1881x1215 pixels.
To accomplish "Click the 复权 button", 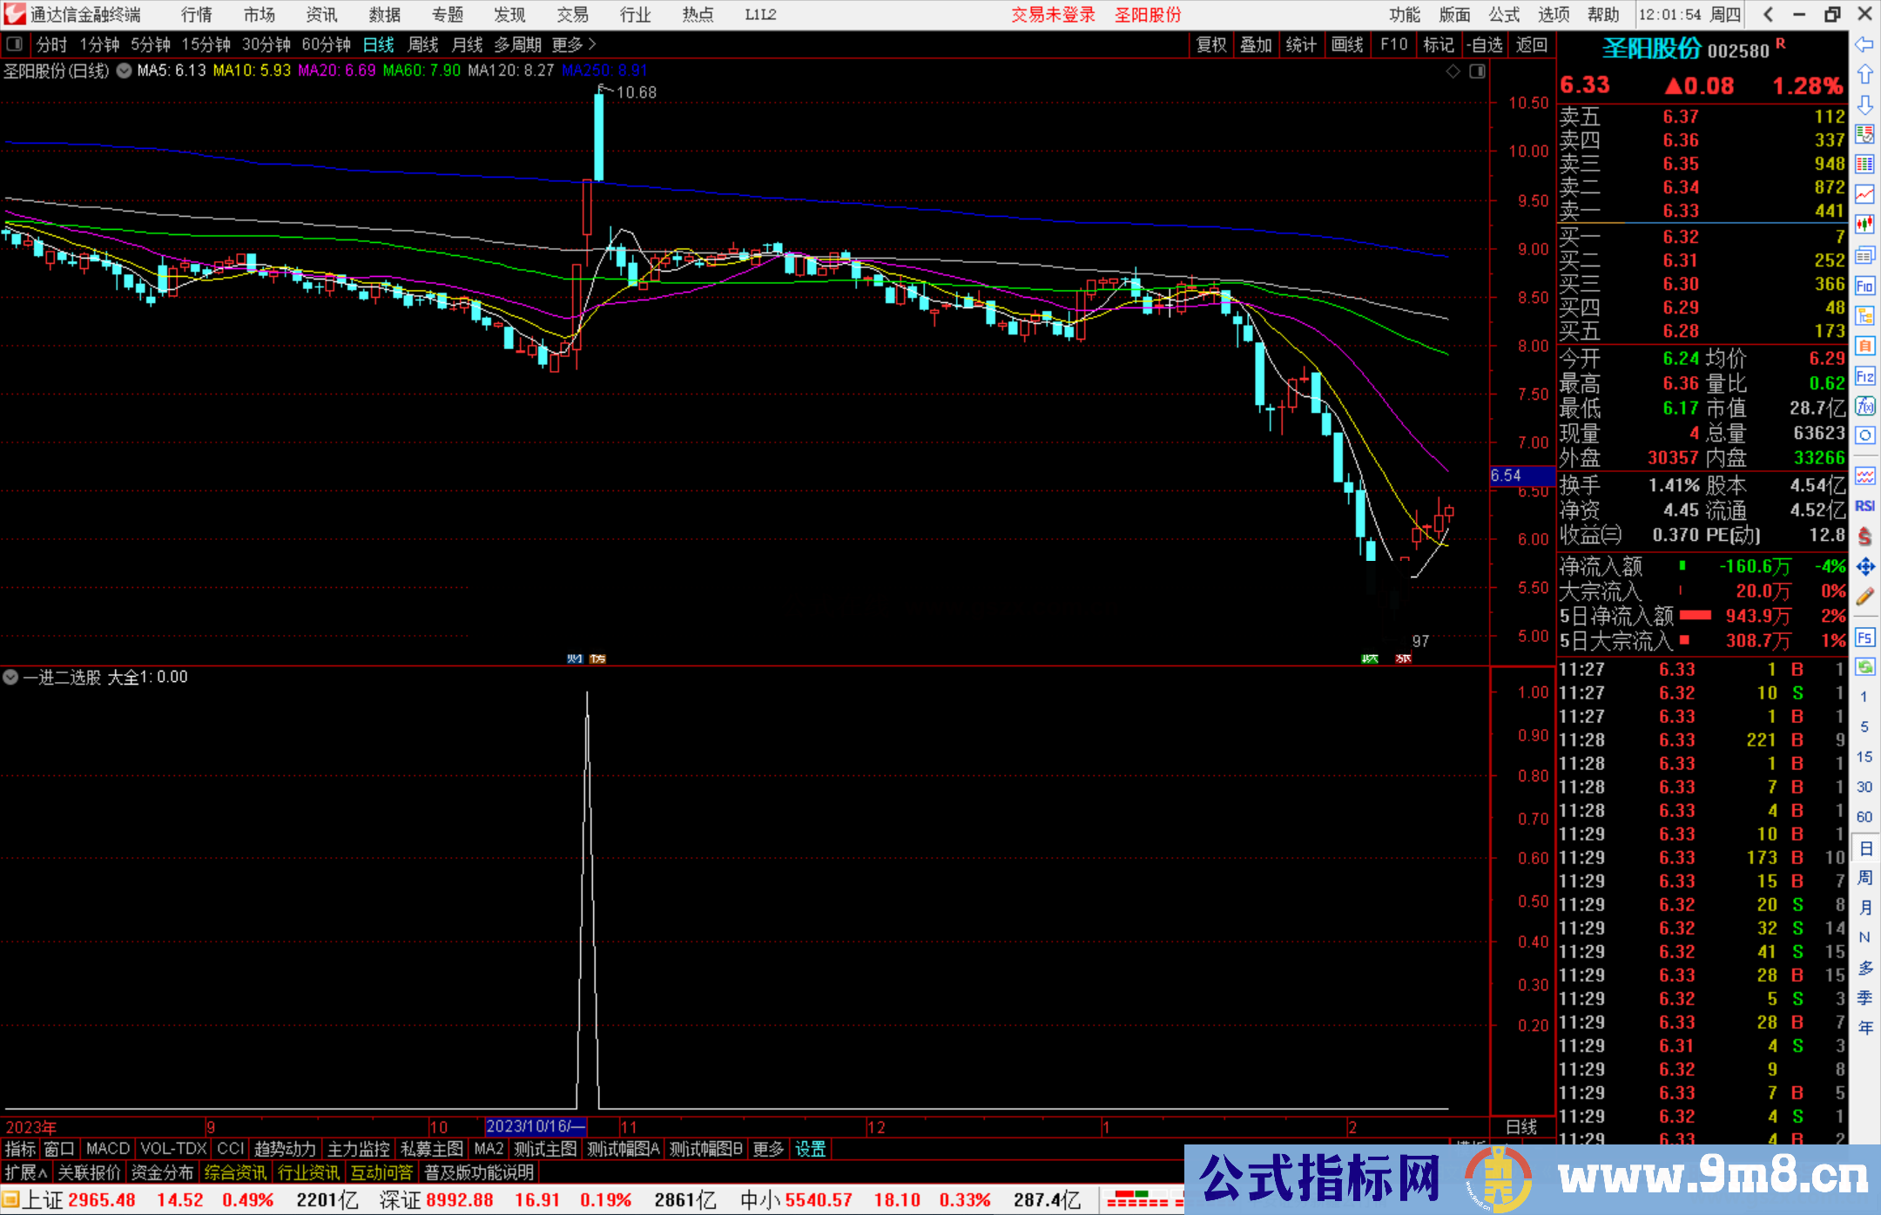I will pos(1210,44).
